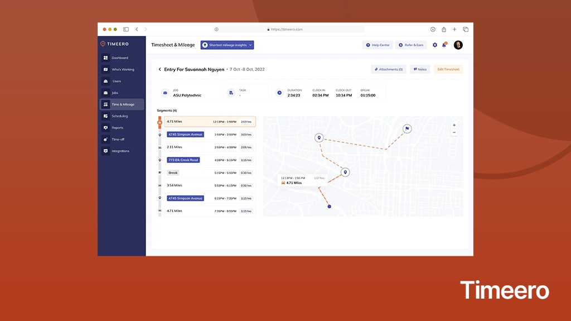Click the flag marker on the map
This screenshot has width=571, height=321.
[x=407, y=129]
